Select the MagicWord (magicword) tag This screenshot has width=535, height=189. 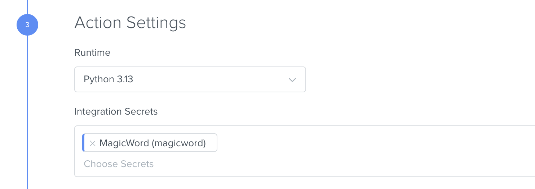pos(150,143)
